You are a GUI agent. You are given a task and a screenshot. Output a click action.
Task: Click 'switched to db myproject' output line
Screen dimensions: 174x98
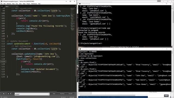[91, 56]
